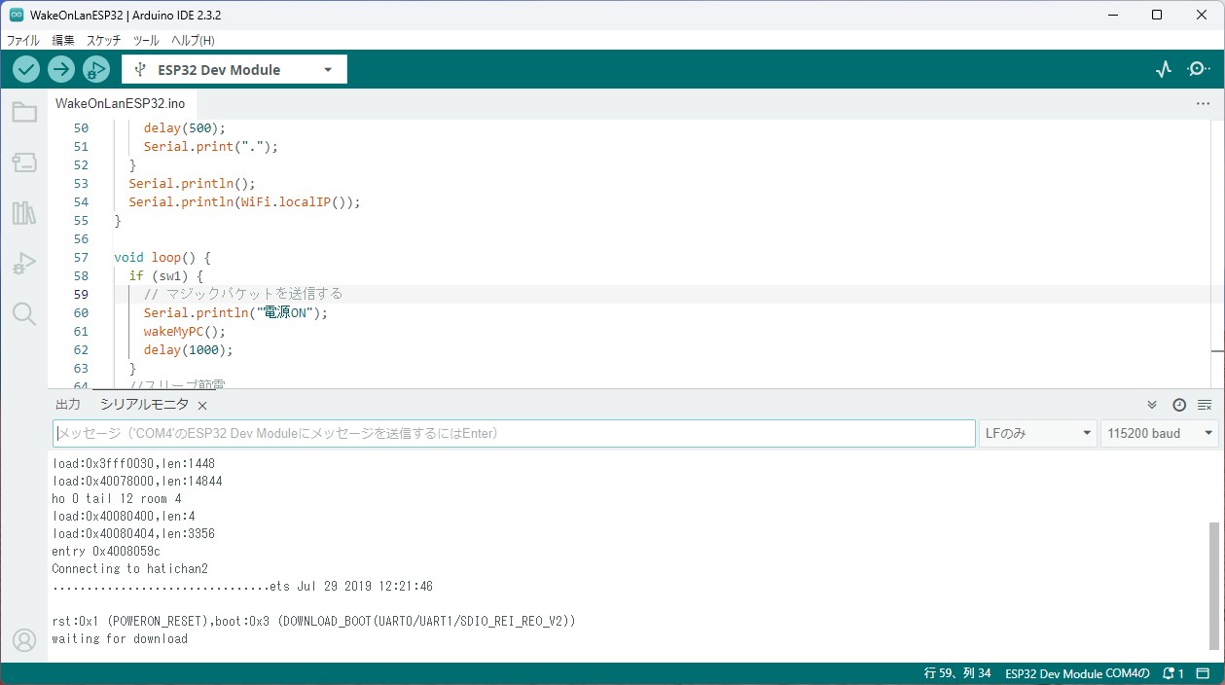Click the 'Connecting to hatichan2' output line
1225x685 pixels.
(129, 569)
